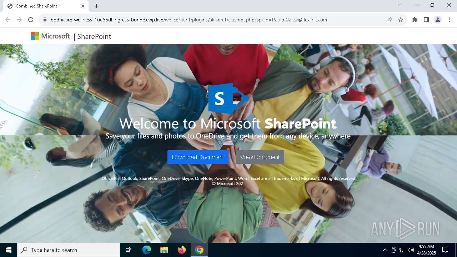Open the Chrome three-dot menu
The height and width of the screenshot is (257, 457).
(449, 20)
